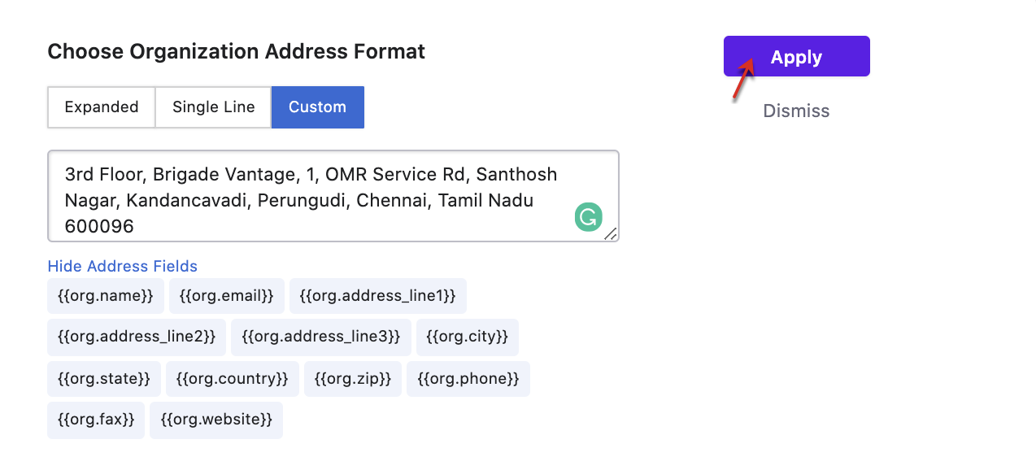1036x470 pixels.
Task: Add the {{org.address_line1}} tag
Action: (378, 296)
